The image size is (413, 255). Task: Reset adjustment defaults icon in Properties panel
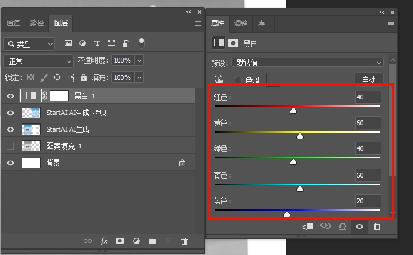click(x=342, y=226)
